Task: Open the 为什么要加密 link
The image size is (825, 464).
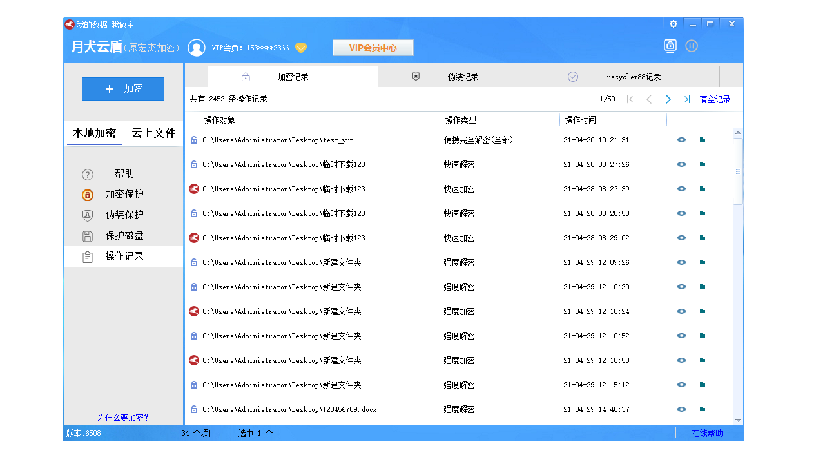Action: point(122,418)
